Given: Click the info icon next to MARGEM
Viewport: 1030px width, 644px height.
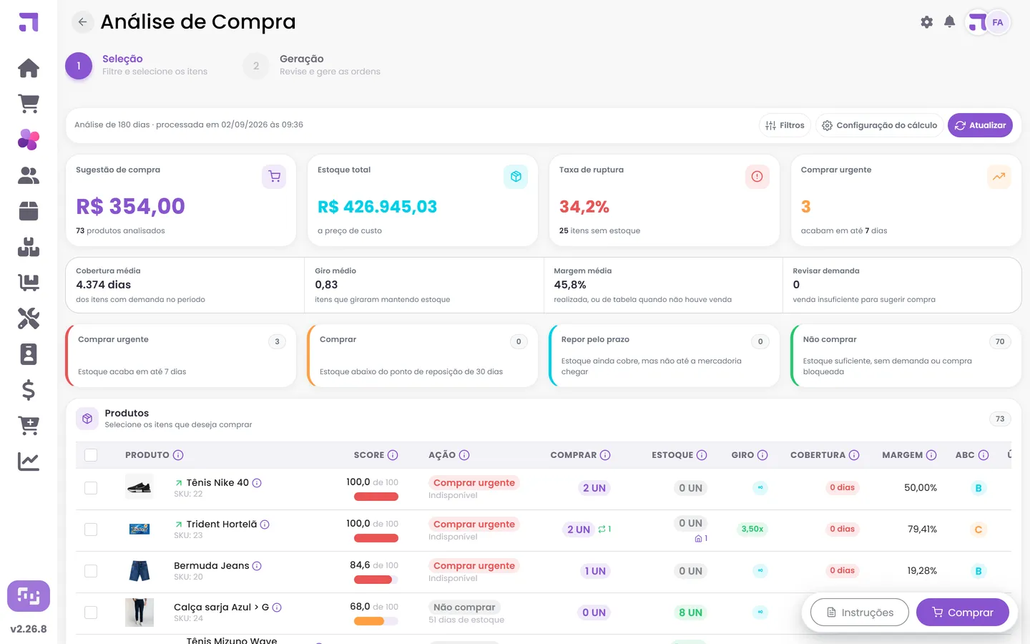Looking at the screenshot, I should 931,455.
